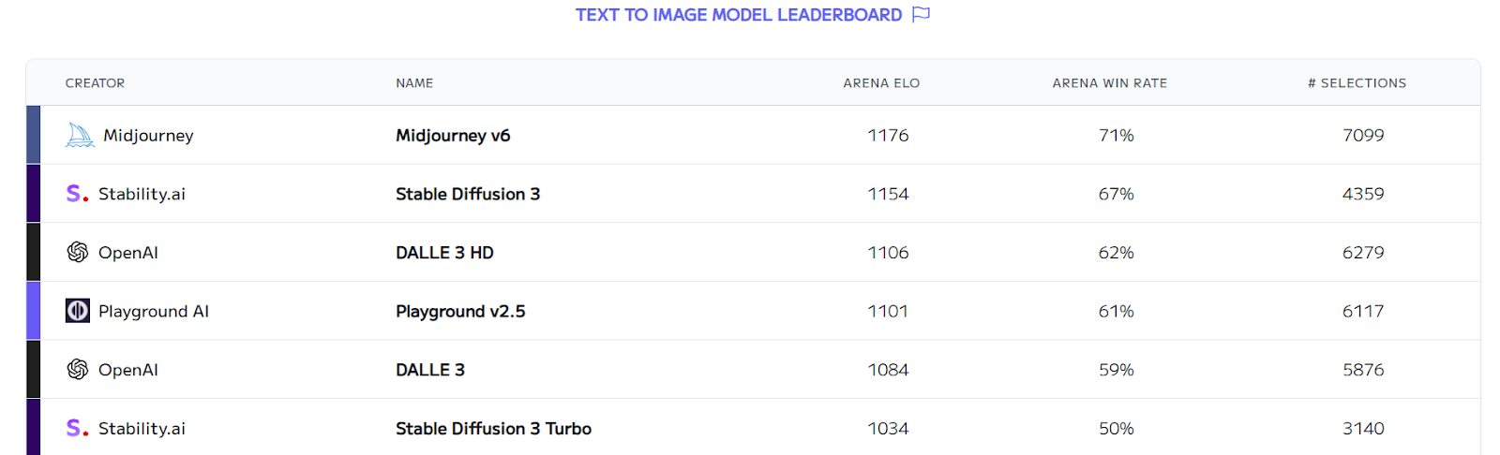
Task: Click the Name column header
Action: tap(414, 83)
